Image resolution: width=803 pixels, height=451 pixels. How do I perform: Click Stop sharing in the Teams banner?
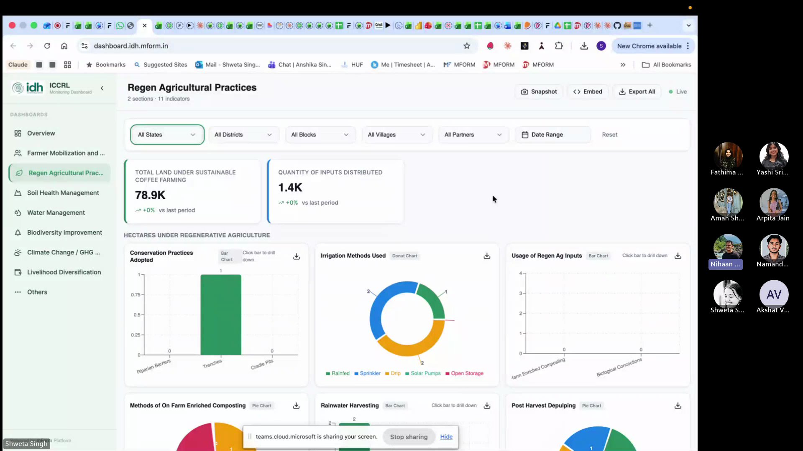(409, 436)
